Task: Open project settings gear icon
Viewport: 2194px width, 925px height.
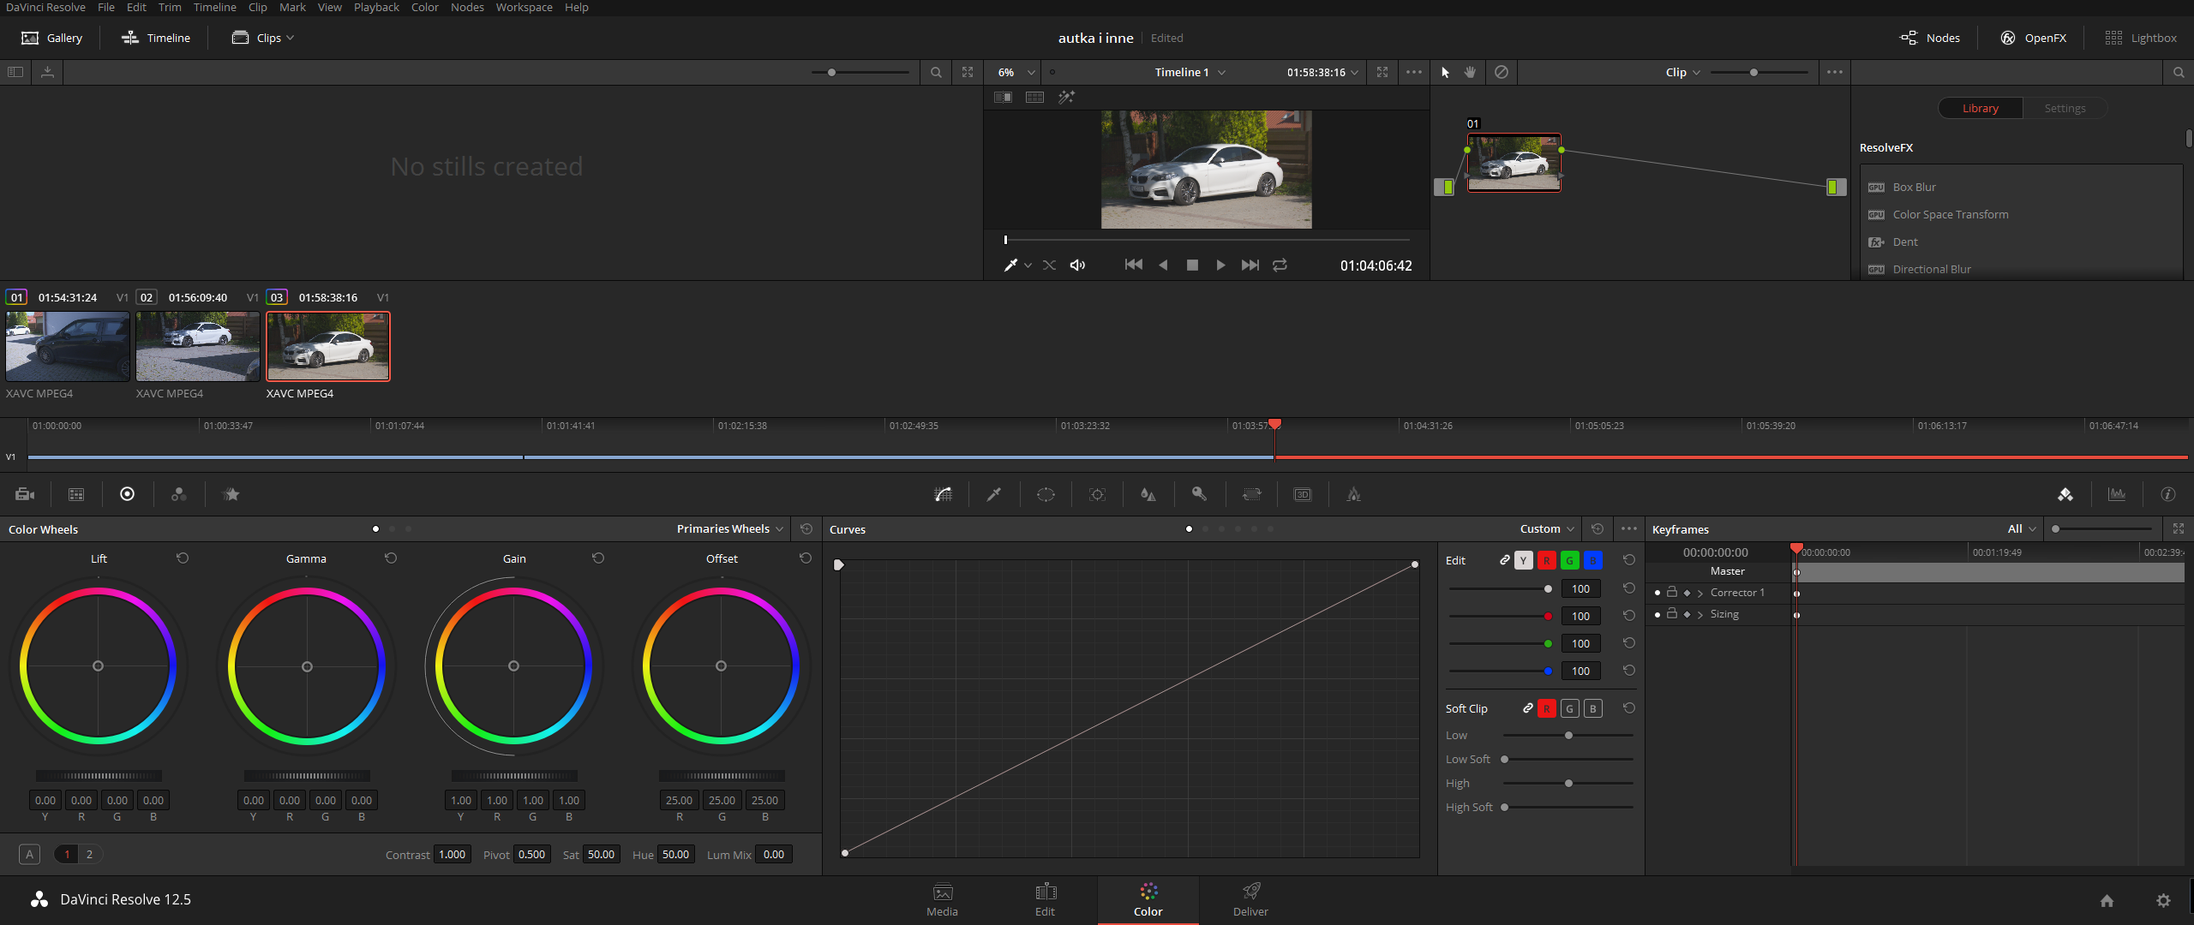Action: 2163,900
